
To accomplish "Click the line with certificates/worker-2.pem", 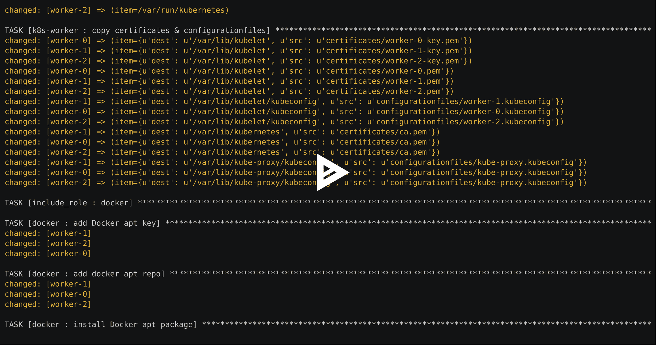I will coord(229,91).
